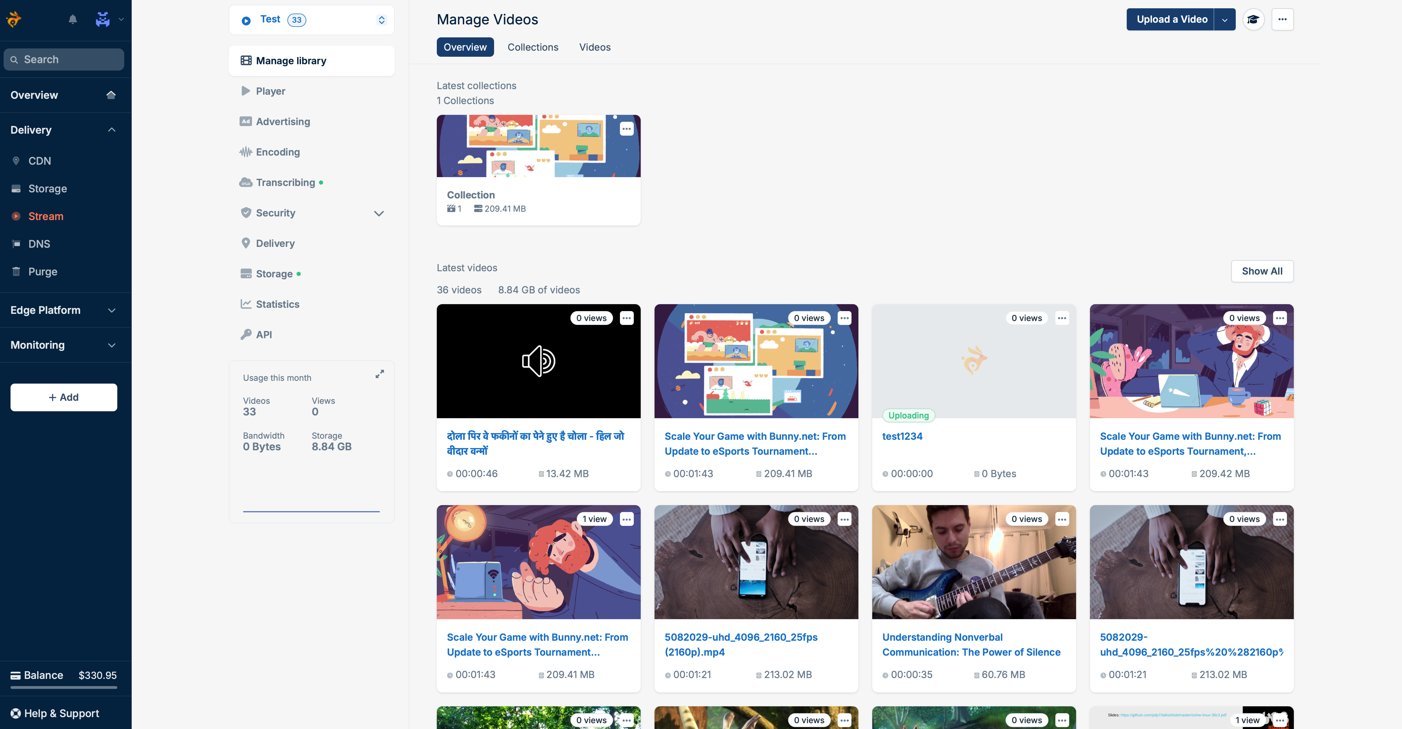
Task: Open the DNS section from sidebar
Action: point(39,243)
